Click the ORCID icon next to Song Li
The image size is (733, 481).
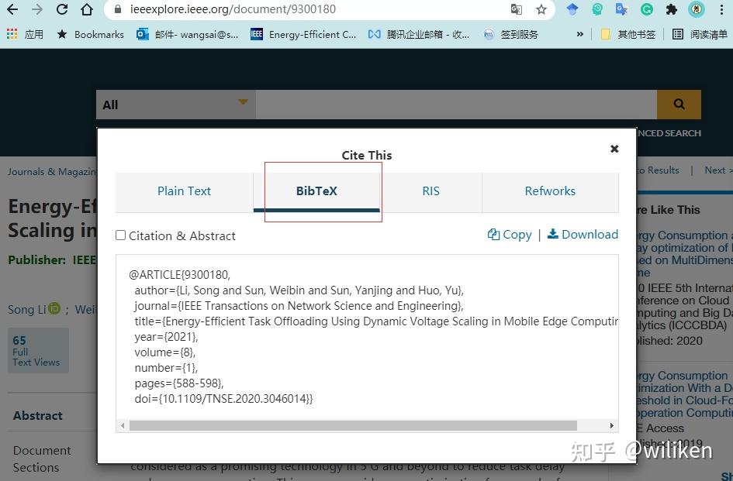(55, 308)
